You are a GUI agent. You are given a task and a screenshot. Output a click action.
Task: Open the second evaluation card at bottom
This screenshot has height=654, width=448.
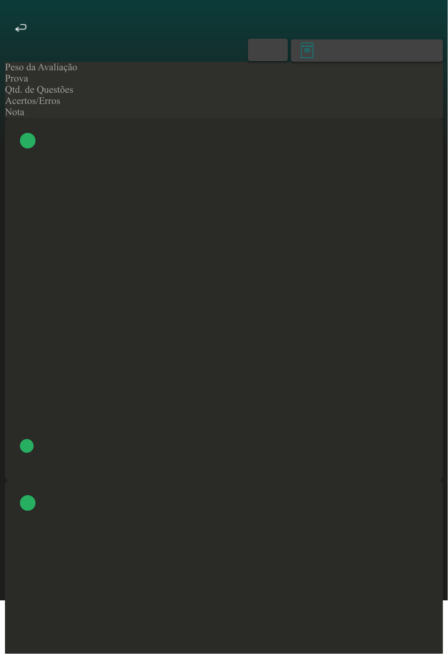tap(224, 567)
